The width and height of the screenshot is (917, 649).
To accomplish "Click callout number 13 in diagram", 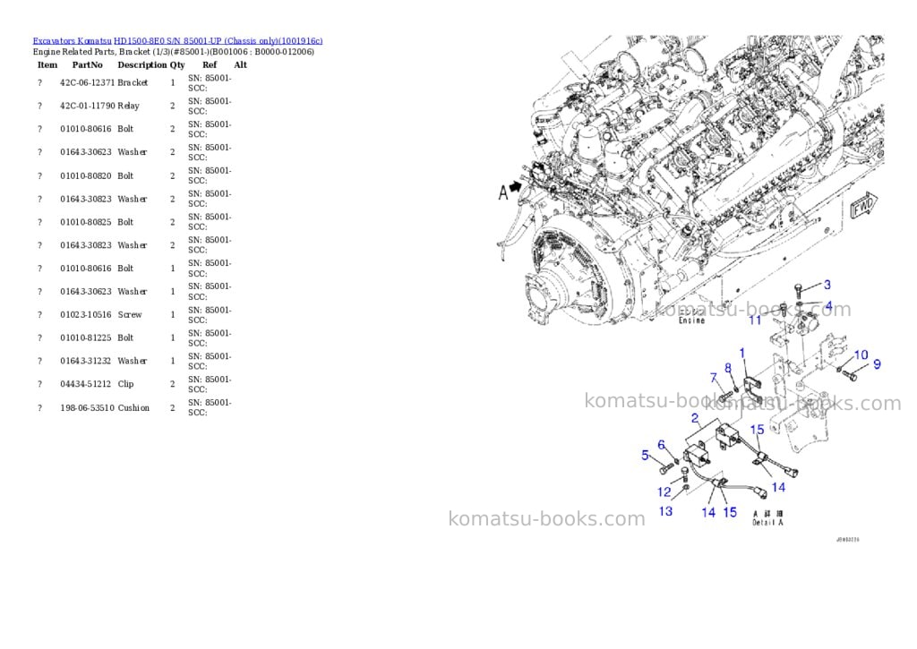I will [x=665, y=511].
